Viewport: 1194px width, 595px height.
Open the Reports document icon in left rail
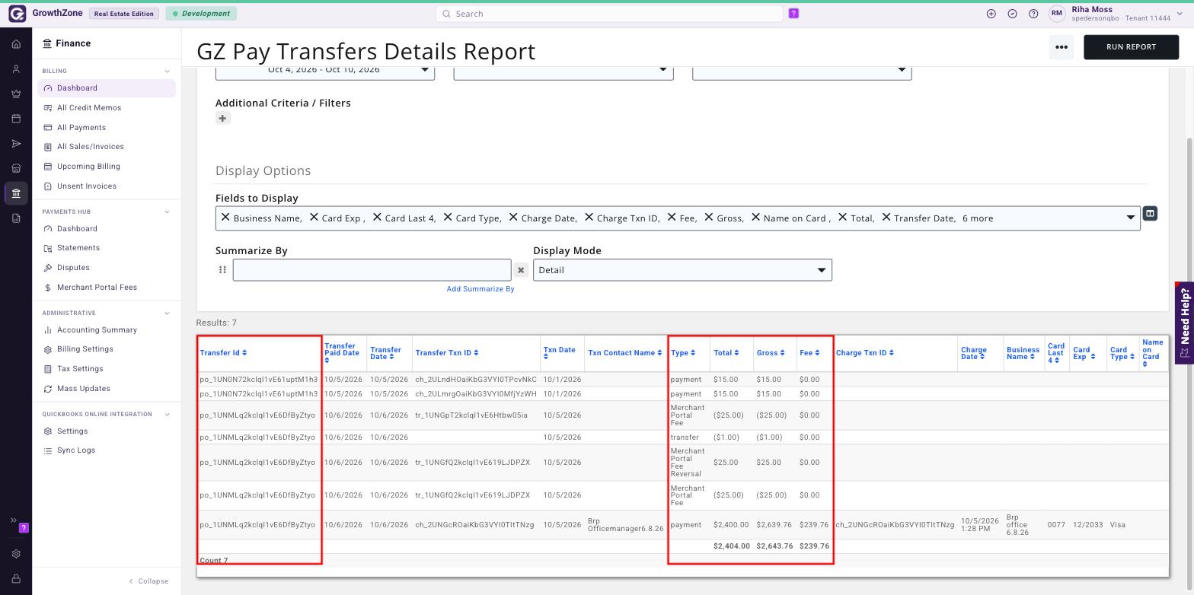16,218
